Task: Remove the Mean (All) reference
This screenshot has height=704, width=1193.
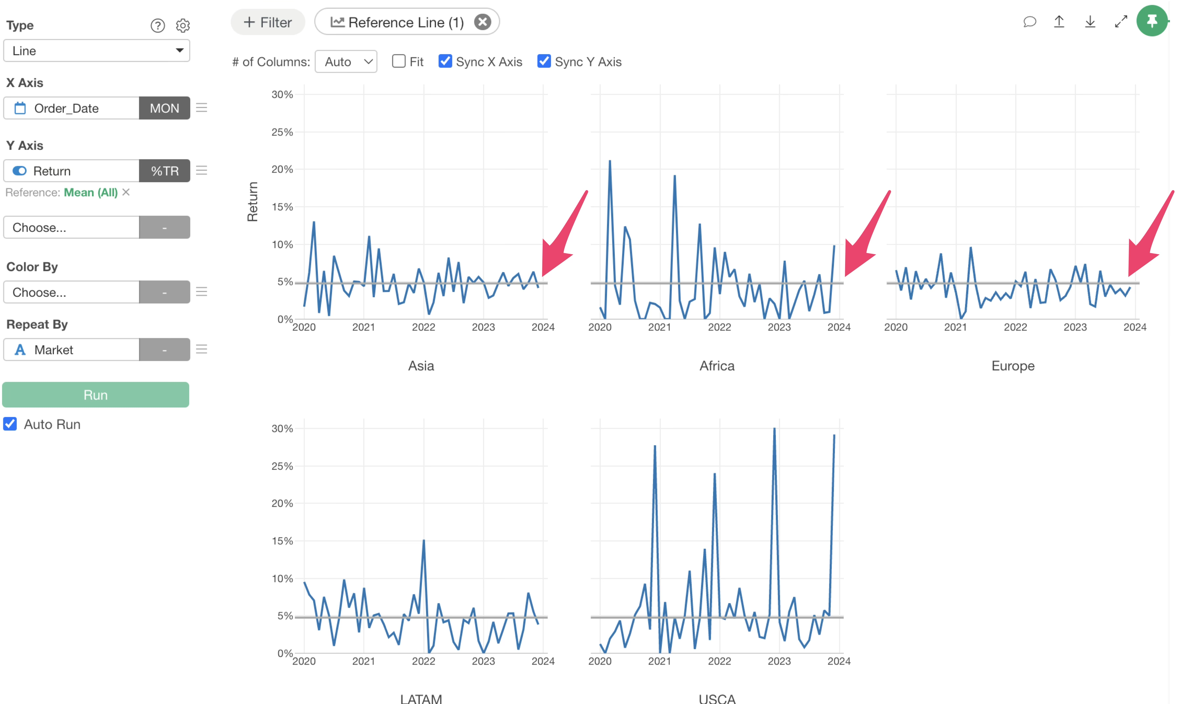Action: tap(126, 192)
